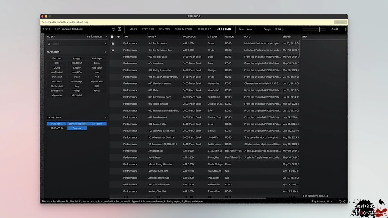Toggle the Arpeggio category filter

77,58
